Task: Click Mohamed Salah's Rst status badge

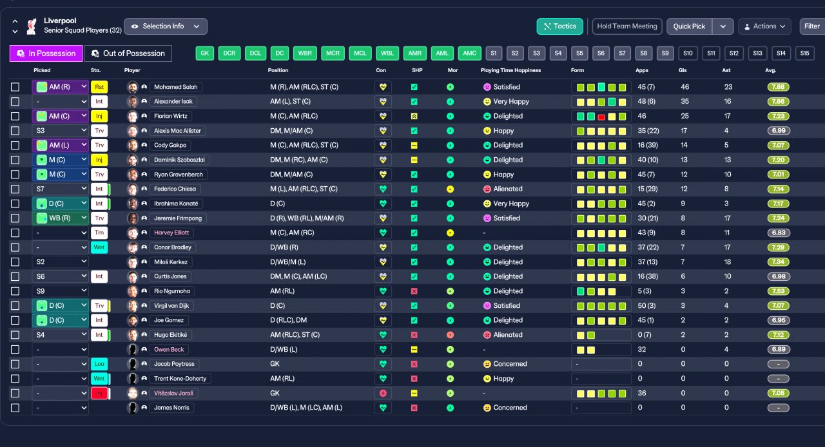Action: 99,87
